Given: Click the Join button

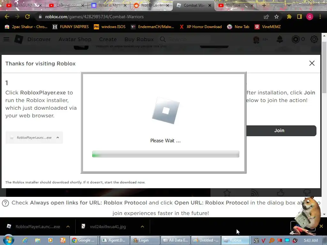Looking at the screenshot, I should coord(281,130).
